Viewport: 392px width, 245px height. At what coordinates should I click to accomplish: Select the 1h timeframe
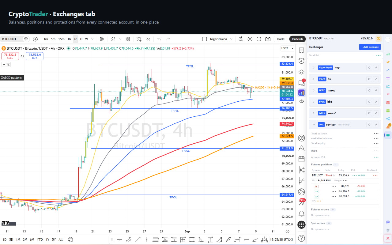point(69,39)
